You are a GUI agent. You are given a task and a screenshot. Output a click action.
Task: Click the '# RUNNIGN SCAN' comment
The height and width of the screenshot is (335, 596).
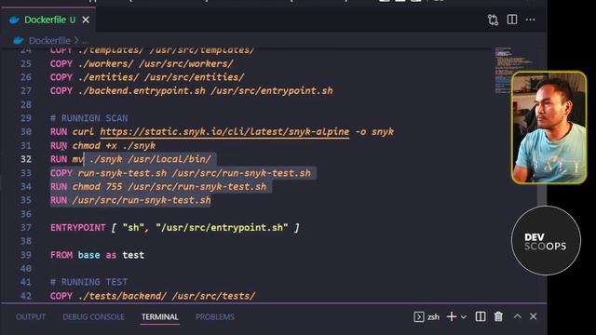click(89, 118)
